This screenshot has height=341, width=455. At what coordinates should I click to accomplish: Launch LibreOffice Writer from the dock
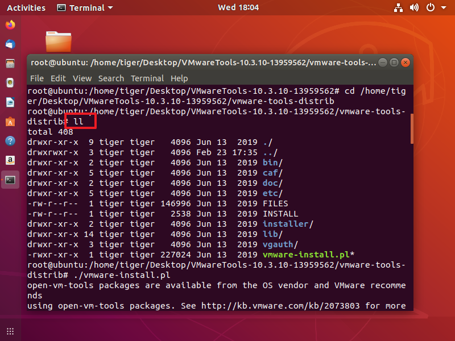point(10,102)
